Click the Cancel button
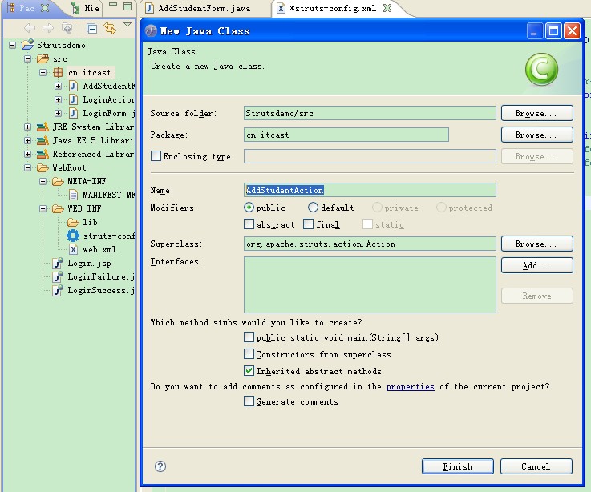The width and height of the screenshot is (591, 492). click(536, 466)
